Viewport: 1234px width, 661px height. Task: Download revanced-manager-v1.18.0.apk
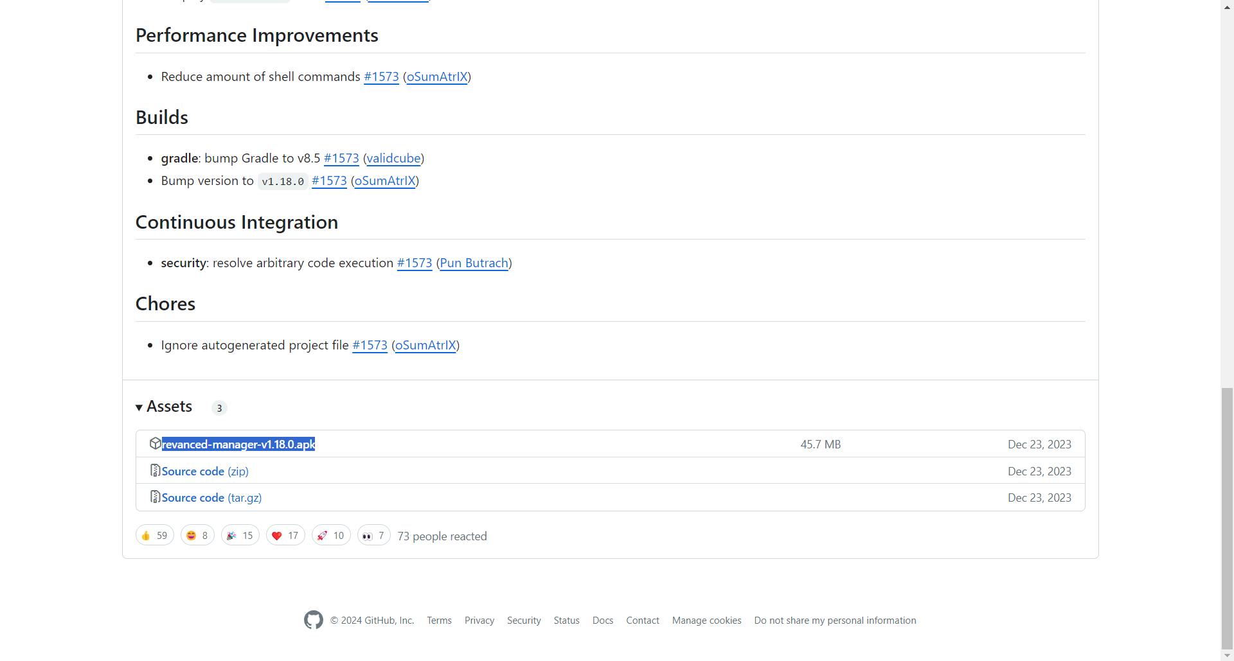pyautogui.click(x=238, y=444)
